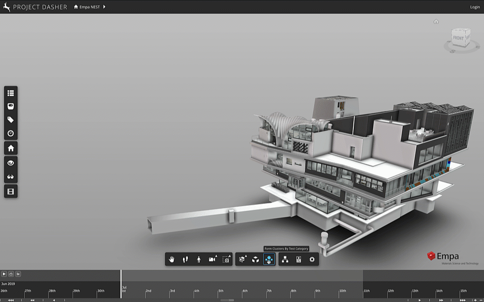Select the hierarchy view icon near the save icon
The width and height of the screenshot is (484, 302).
pos(286,259)
